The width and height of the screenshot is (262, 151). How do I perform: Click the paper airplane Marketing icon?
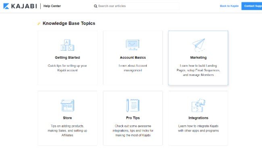(198, 45)
